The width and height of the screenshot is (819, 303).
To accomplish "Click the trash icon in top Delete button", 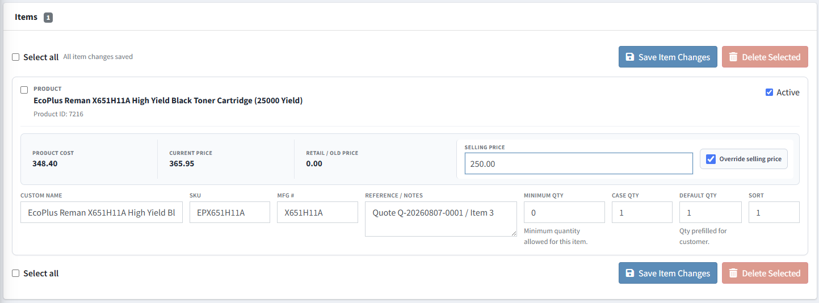I will [x=733, y=57].
